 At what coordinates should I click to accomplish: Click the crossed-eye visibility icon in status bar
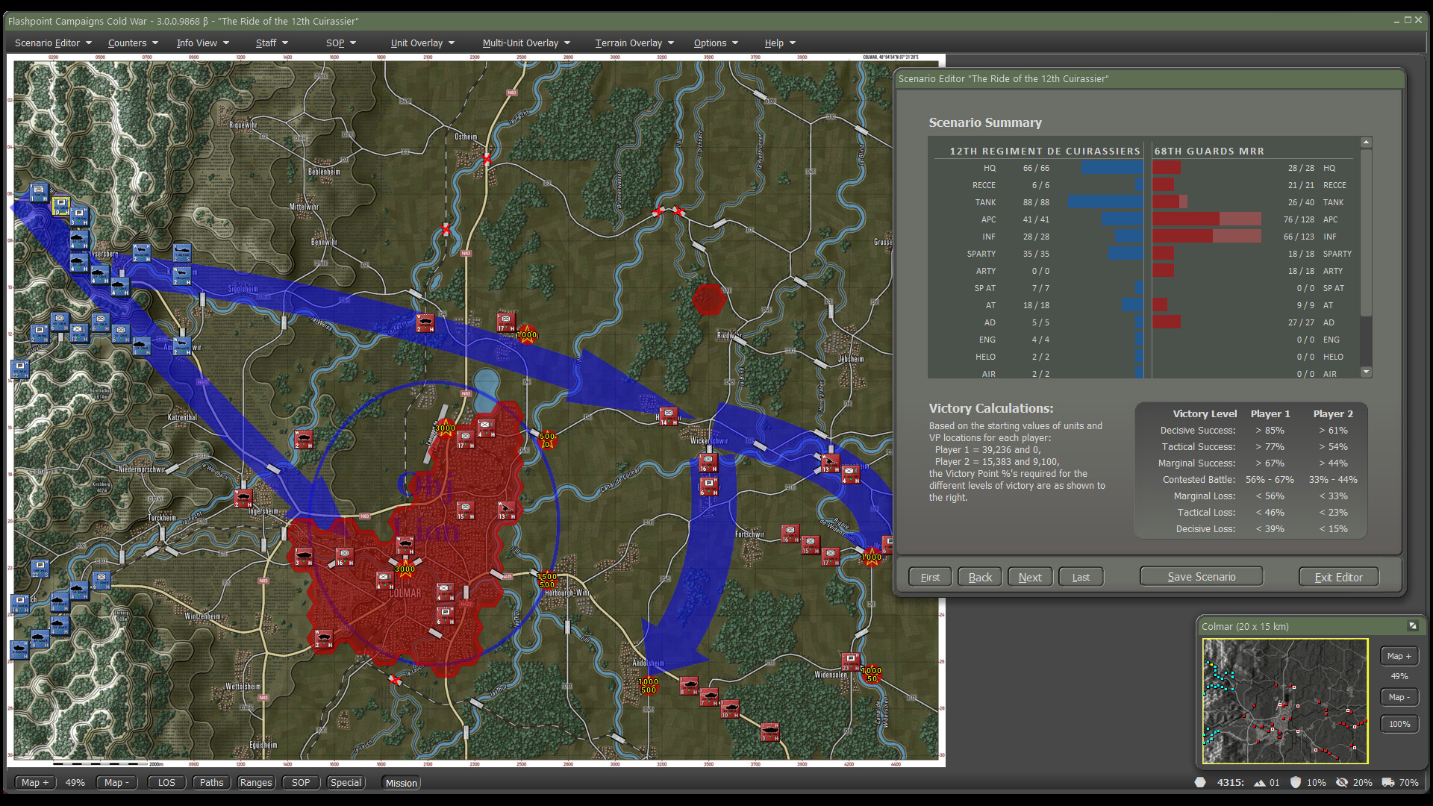(1343, 782)
